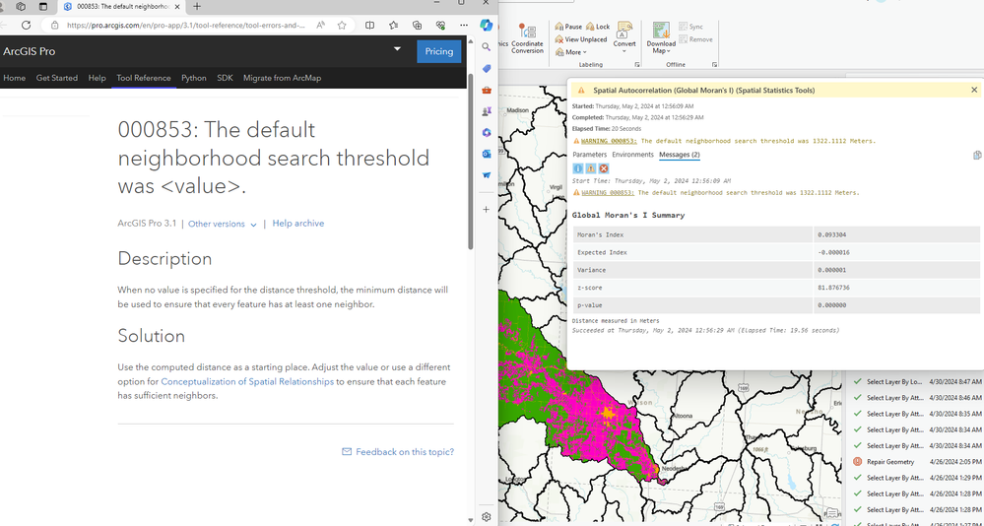Open the SDK menu item
The image size is (984, 526).
(x=225, y=78)
